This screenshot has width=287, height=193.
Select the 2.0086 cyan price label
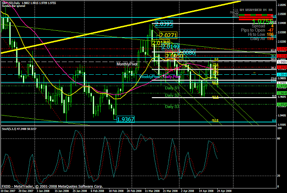tap(186, 53)
